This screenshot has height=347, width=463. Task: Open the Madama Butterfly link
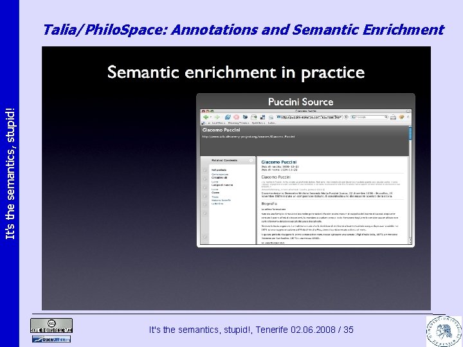pos(221,200)
